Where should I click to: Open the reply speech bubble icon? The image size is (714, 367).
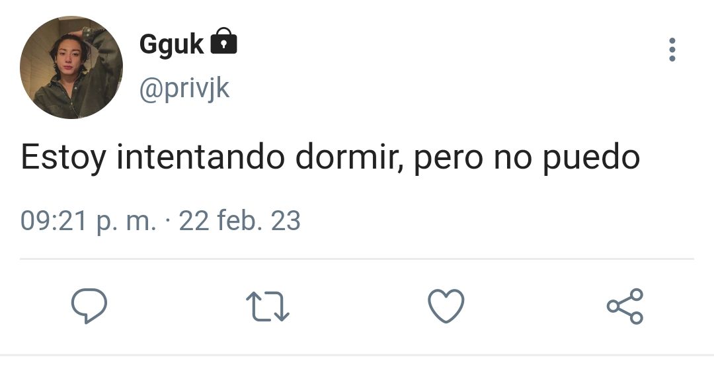(x=89, y=306)
